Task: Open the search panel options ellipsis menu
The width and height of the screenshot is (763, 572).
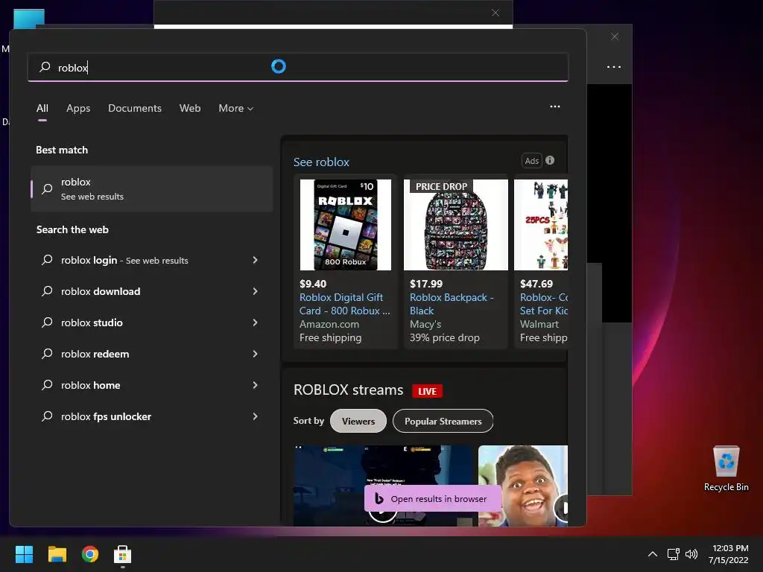Action: click(554, 107)
